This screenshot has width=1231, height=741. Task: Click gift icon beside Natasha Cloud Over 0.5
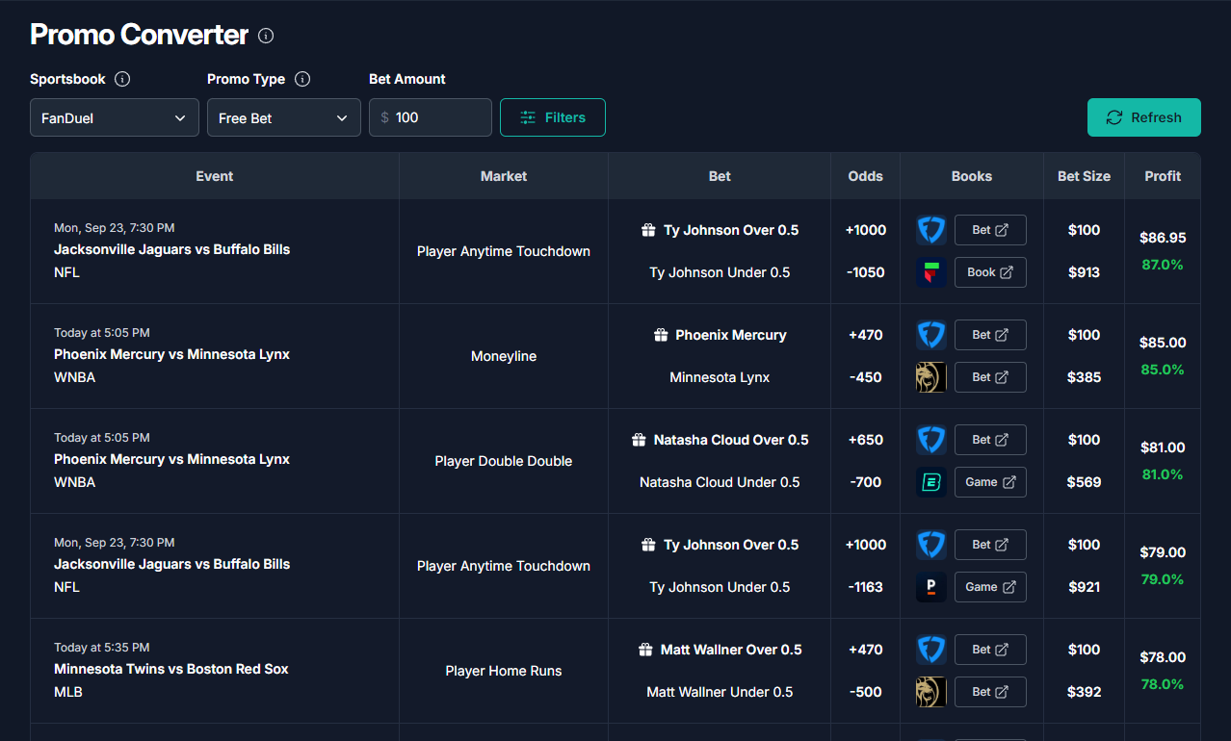tap(639, 440)
